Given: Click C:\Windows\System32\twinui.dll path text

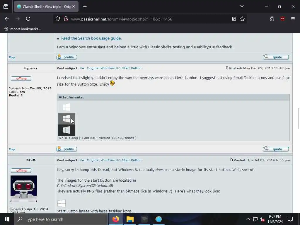Looking at the screenshot, I should click(x=85, y=185).
